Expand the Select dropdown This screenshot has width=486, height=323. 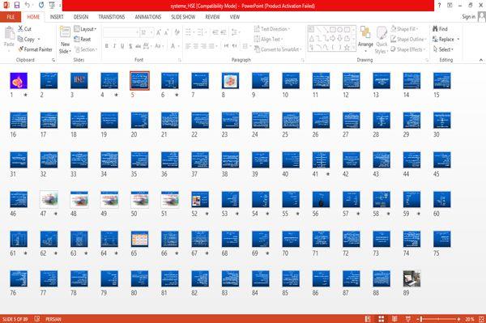443,49
